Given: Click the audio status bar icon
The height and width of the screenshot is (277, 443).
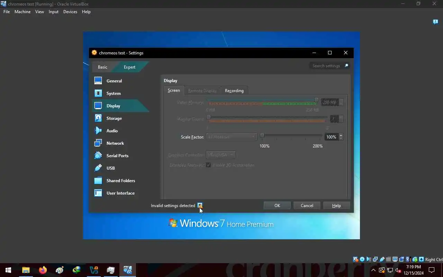Looking at the screenshot, I should coord(368,259).
